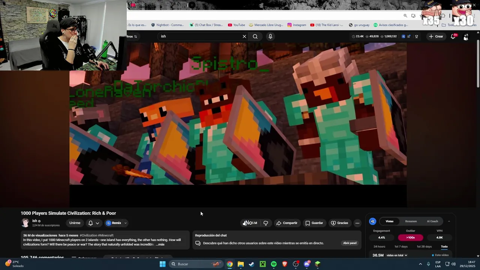Open The Kid Laroi bookmark

[x=327, y=25]
